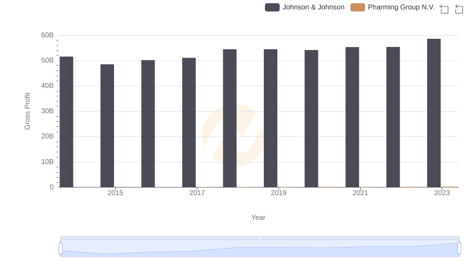Select the 2017 Johnson & Johnson bar

click(189, 122)
